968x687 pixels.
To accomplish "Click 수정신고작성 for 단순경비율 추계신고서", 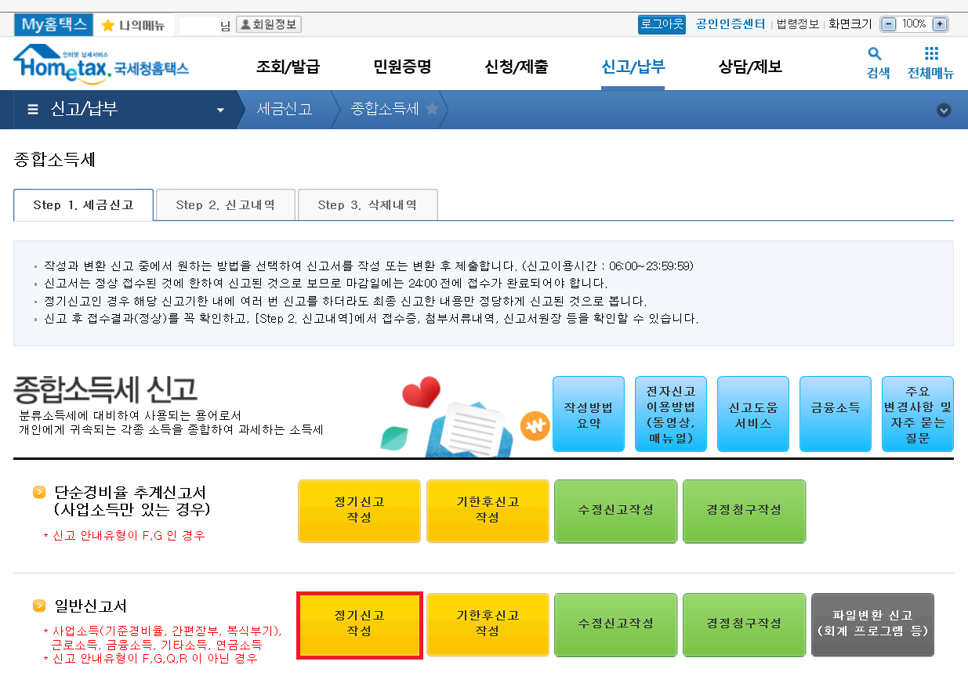I will pyautogui.click(x=616, y=511).
